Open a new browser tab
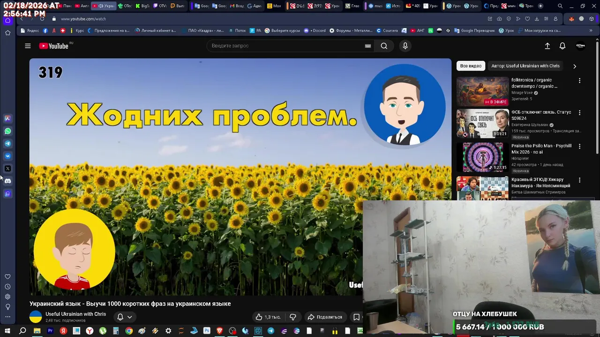Screen dimensions: 600x337 click(x=540, y=6)
